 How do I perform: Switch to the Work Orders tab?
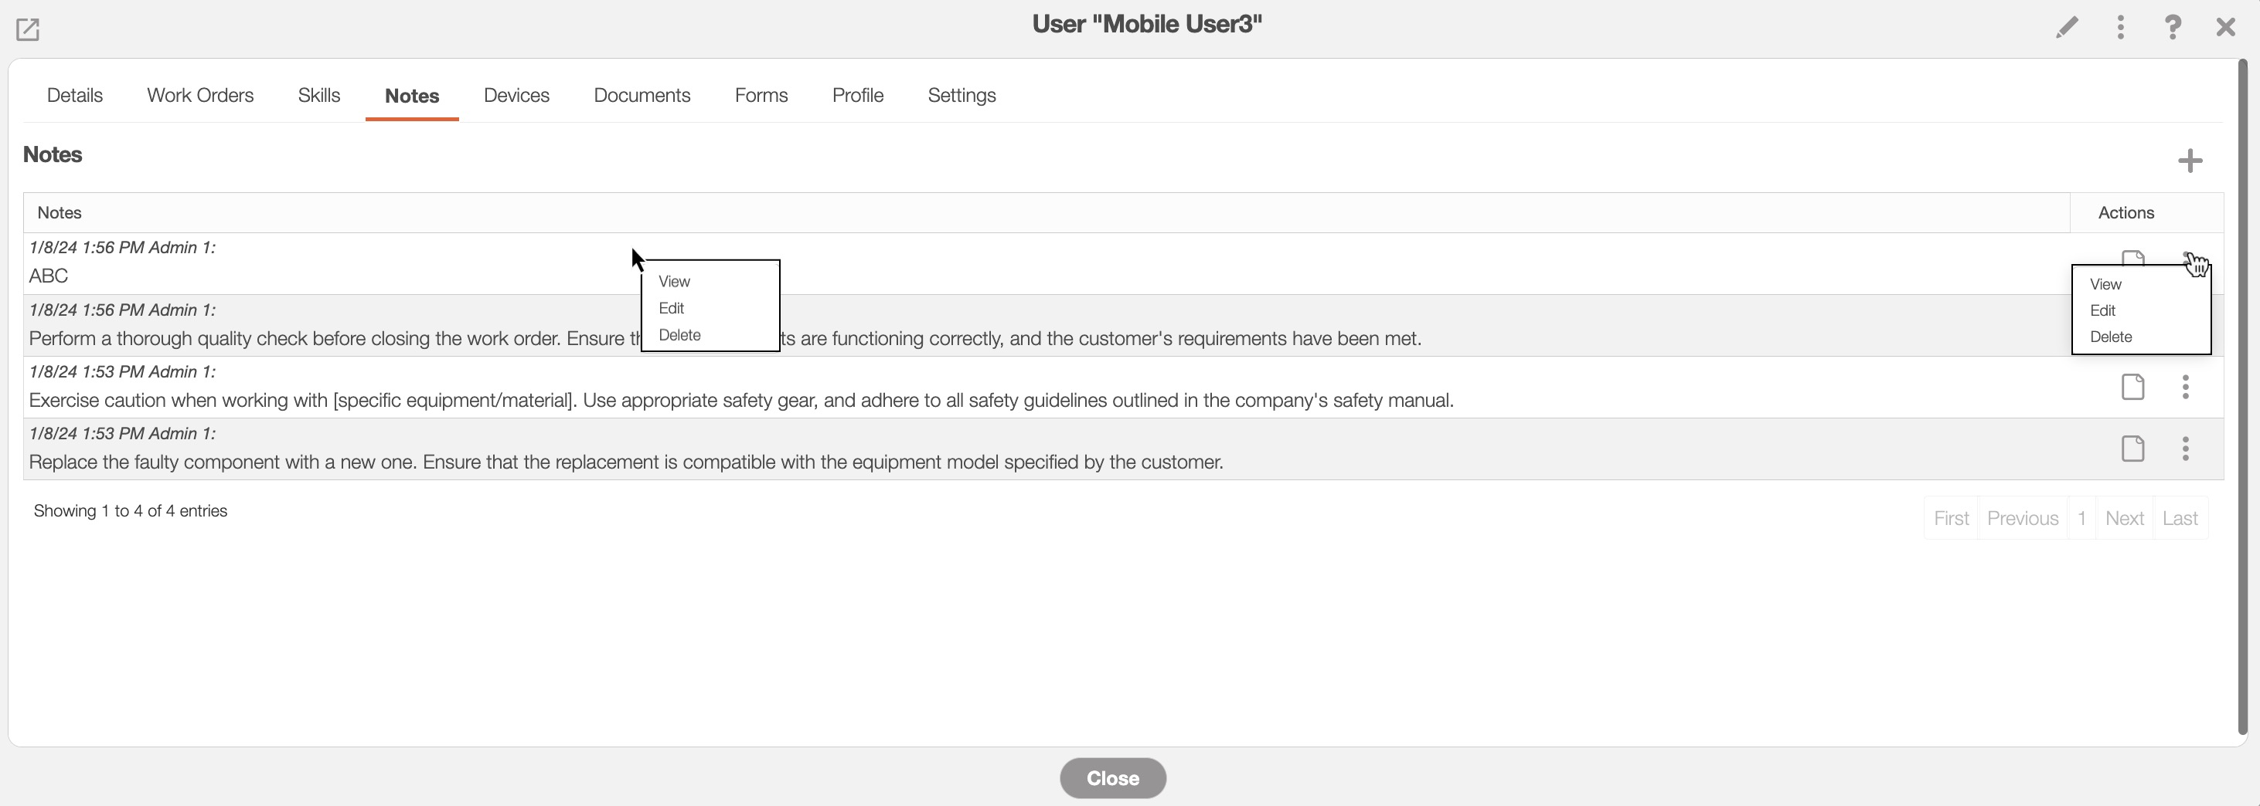coord(200,96)
